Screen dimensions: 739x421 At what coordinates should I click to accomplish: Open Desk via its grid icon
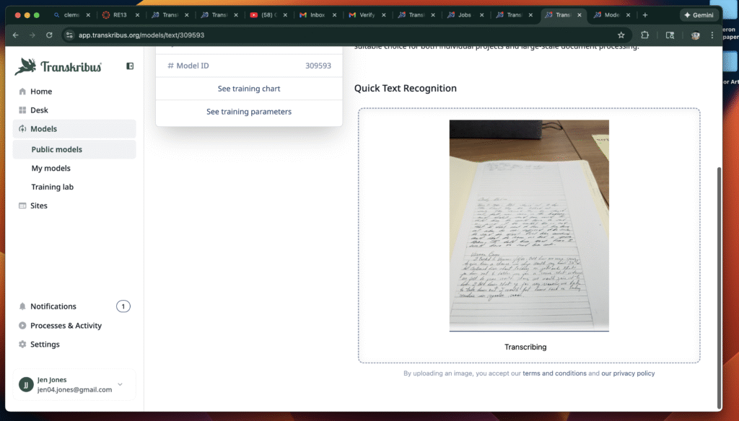pyautogui.click(x=22, y=110)
